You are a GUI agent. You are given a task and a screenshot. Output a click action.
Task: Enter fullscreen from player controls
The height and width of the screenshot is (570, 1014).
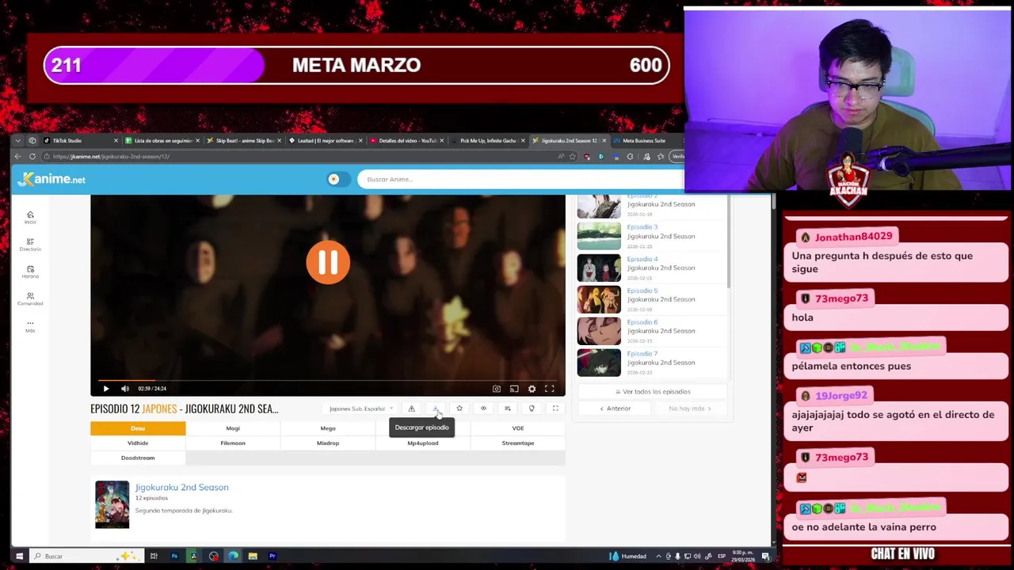click(549, 389)
